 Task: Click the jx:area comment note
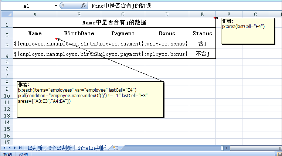coord(248,31)
